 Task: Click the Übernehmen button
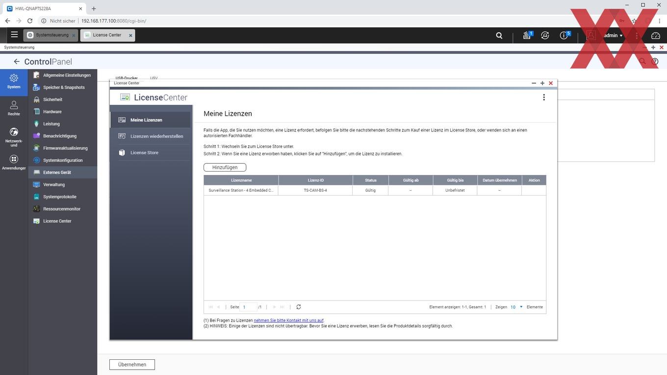132,365
